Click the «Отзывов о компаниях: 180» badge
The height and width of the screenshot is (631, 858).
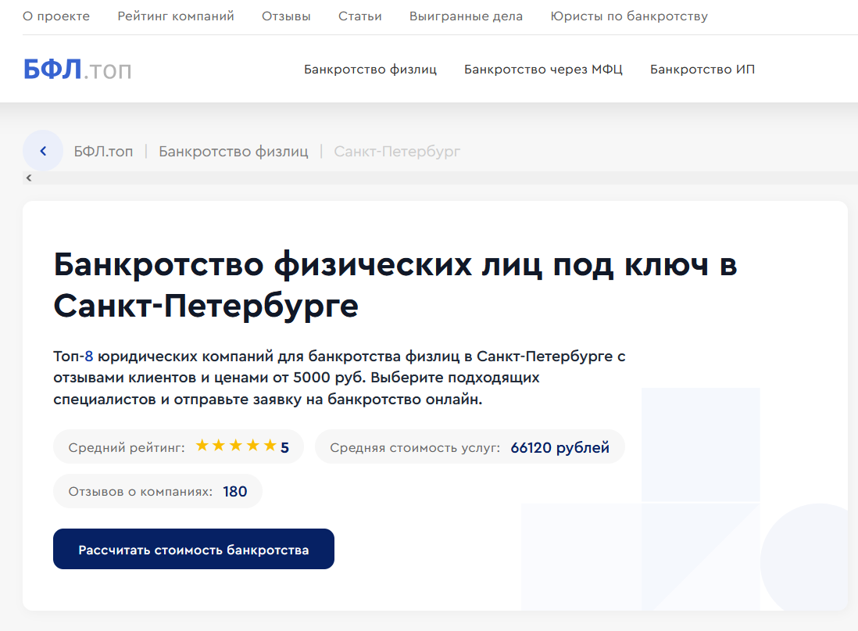(x=158, y=491)
